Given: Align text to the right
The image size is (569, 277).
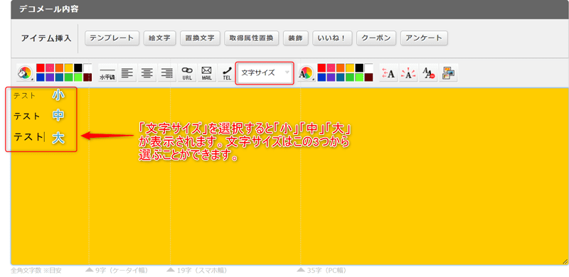Looking at the screenshot, I should (167, 73).
